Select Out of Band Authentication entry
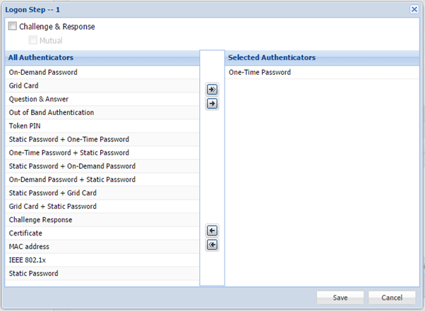The image size is (425, 311). [51, 112]
